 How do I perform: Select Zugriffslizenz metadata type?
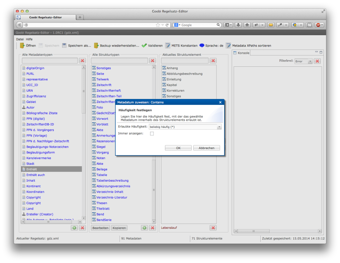pos(36,96)
